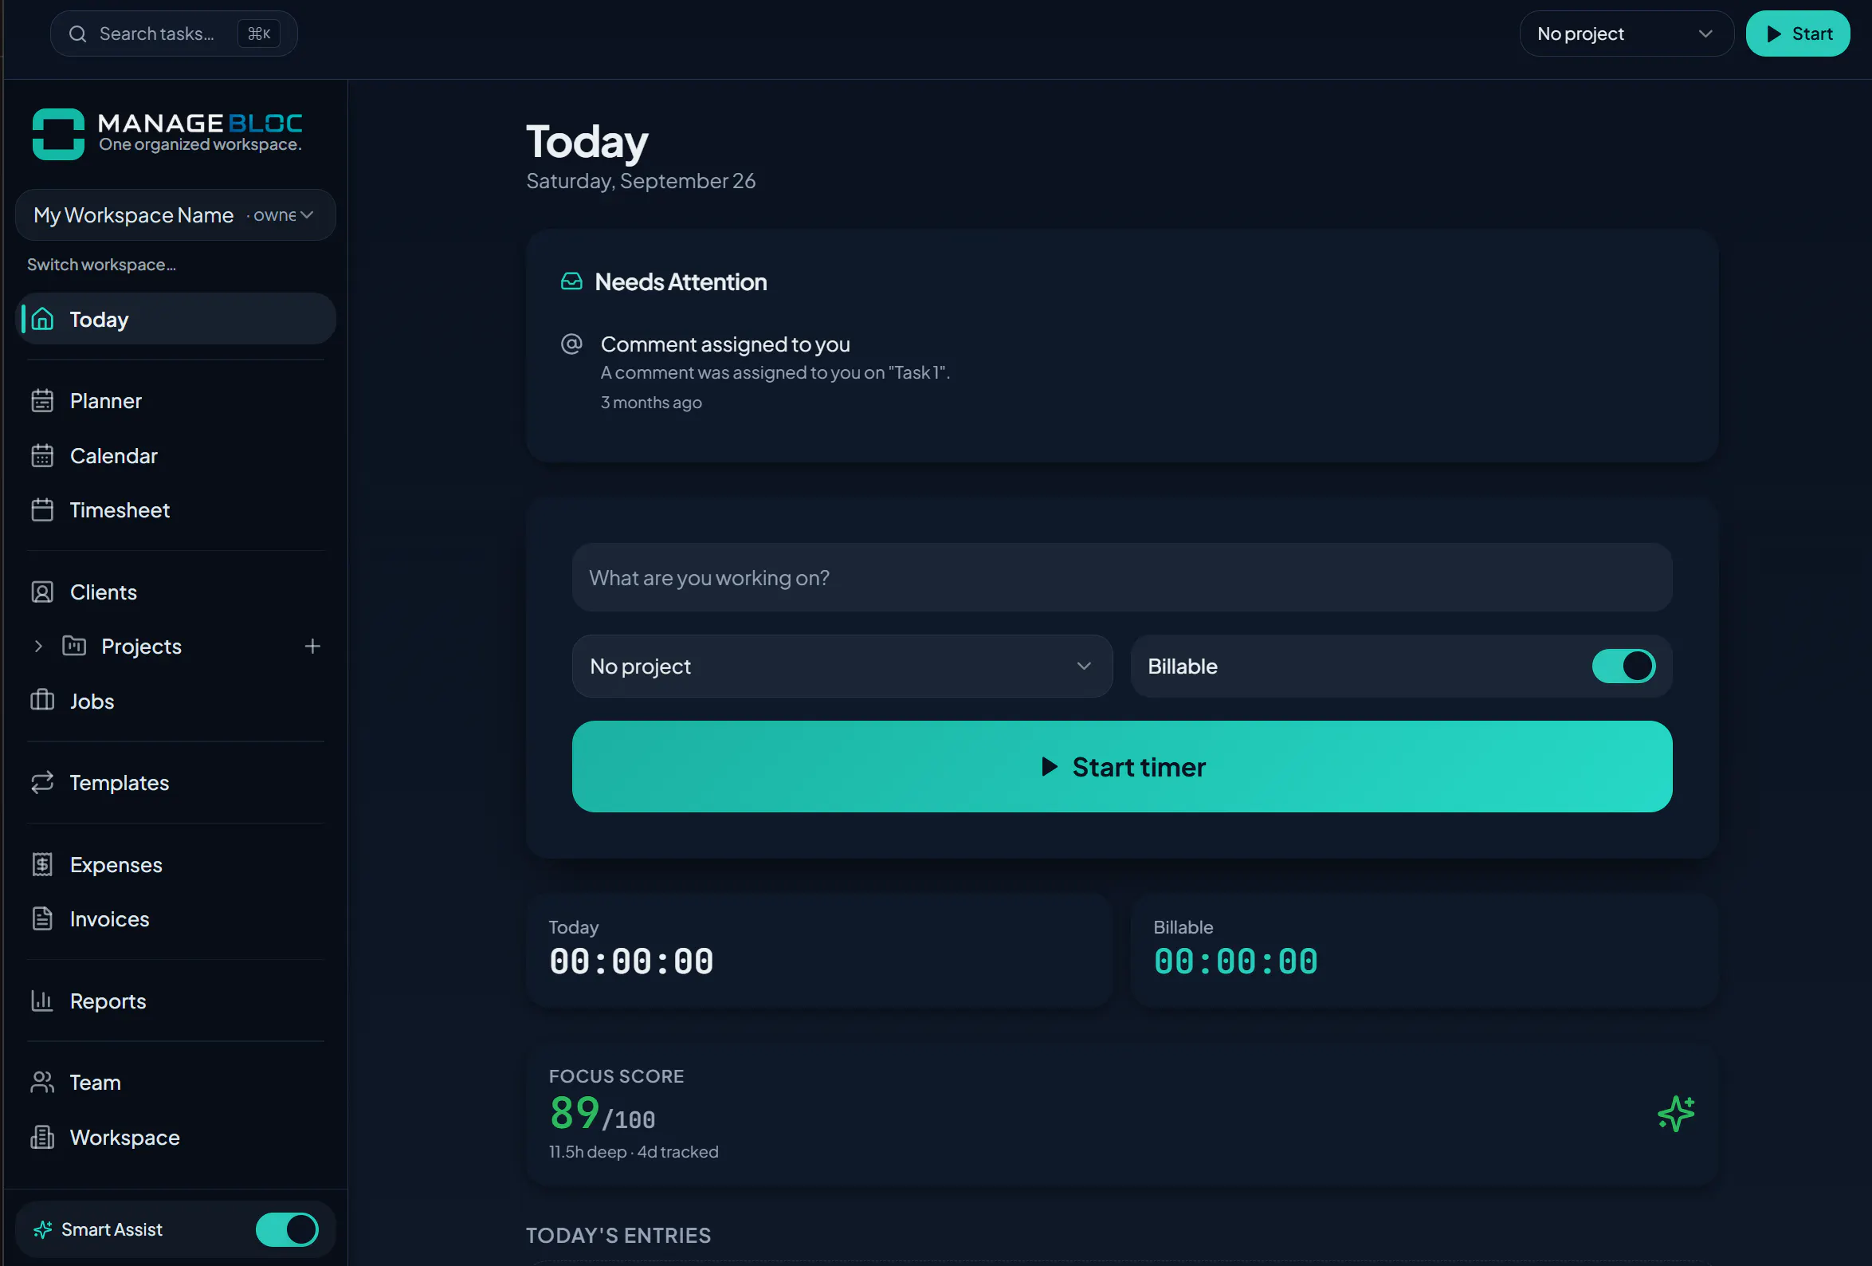Click the sparkle icon in Focus Score card

pyautogui.click(x=1675, y=1115)
